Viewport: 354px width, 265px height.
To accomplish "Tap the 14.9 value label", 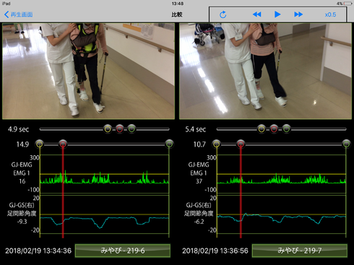I will pos(22,144).
